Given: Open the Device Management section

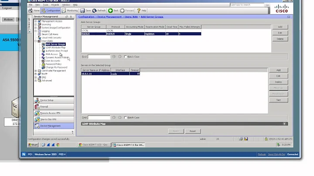Looking at the screenshot, I should tap(54, 126).
